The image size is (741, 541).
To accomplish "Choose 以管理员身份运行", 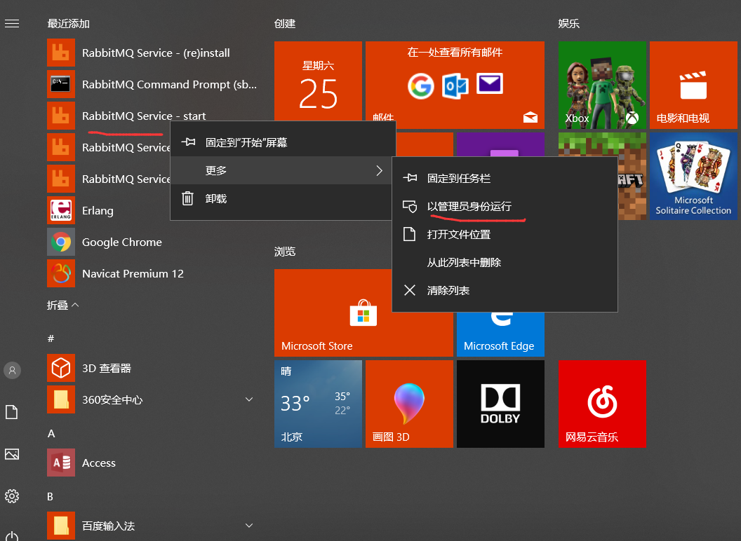I will pyautogui.click(x=505, y=206).
